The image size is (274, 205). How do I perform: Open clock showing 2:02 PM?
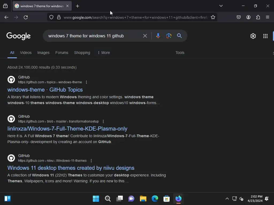(x=255, y=199)
